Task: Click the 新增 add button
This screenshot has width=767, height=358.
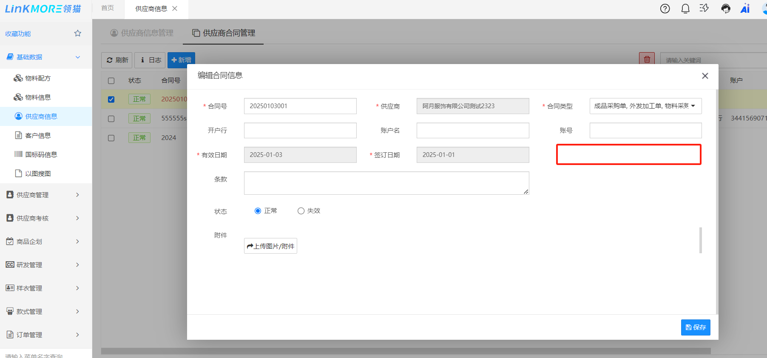Action: click(x=181, y=60)
